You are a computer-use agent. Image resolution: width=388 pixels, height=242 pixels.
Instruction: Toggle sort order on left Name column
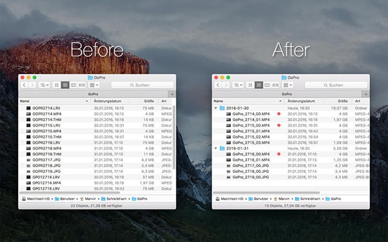coord(54,101)
